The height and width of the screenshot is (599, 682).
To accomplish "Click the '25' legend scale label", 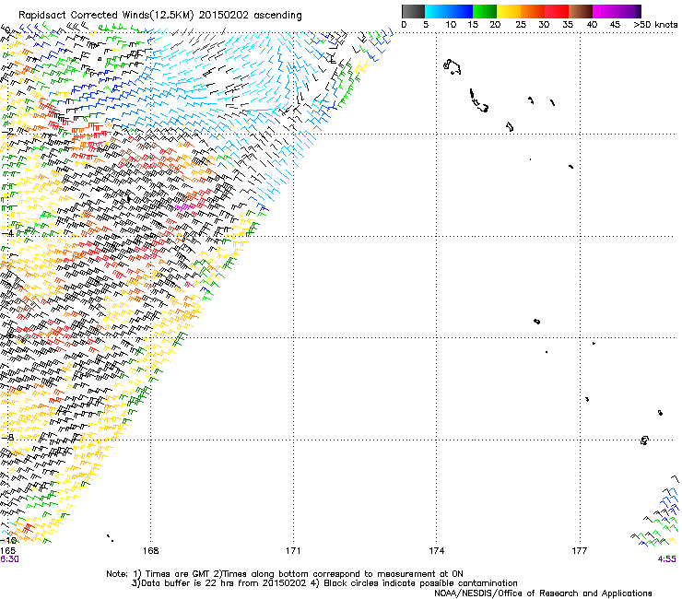I will tap(520, 24).
